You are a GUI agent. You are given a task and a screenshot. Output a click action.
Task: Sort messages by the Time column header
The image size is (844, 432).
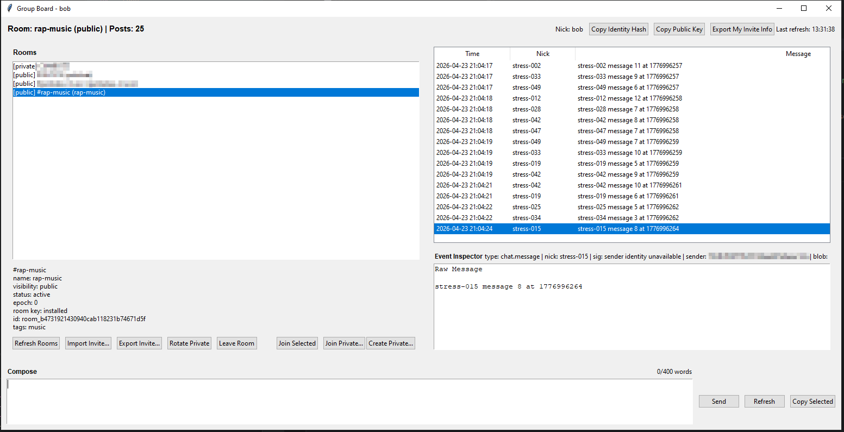coord(472,54)
